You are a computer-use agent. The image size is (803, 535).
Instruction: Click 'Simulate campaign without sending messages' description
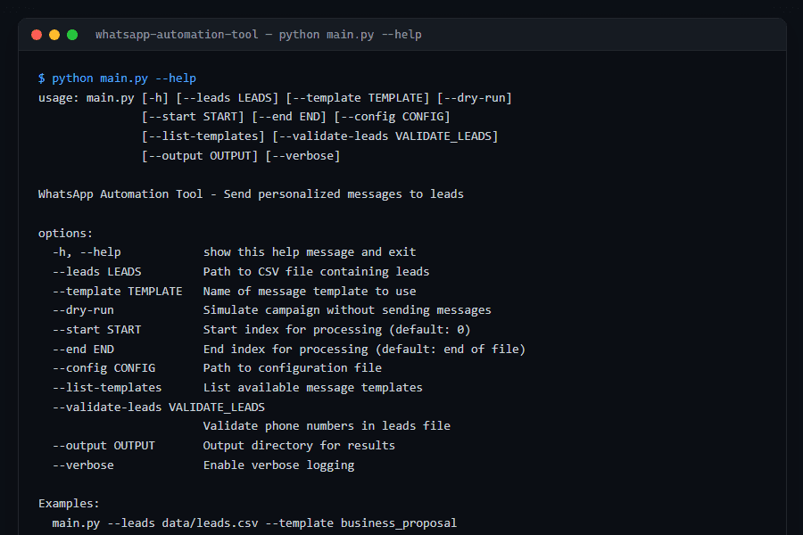click(x=347, y=310)
